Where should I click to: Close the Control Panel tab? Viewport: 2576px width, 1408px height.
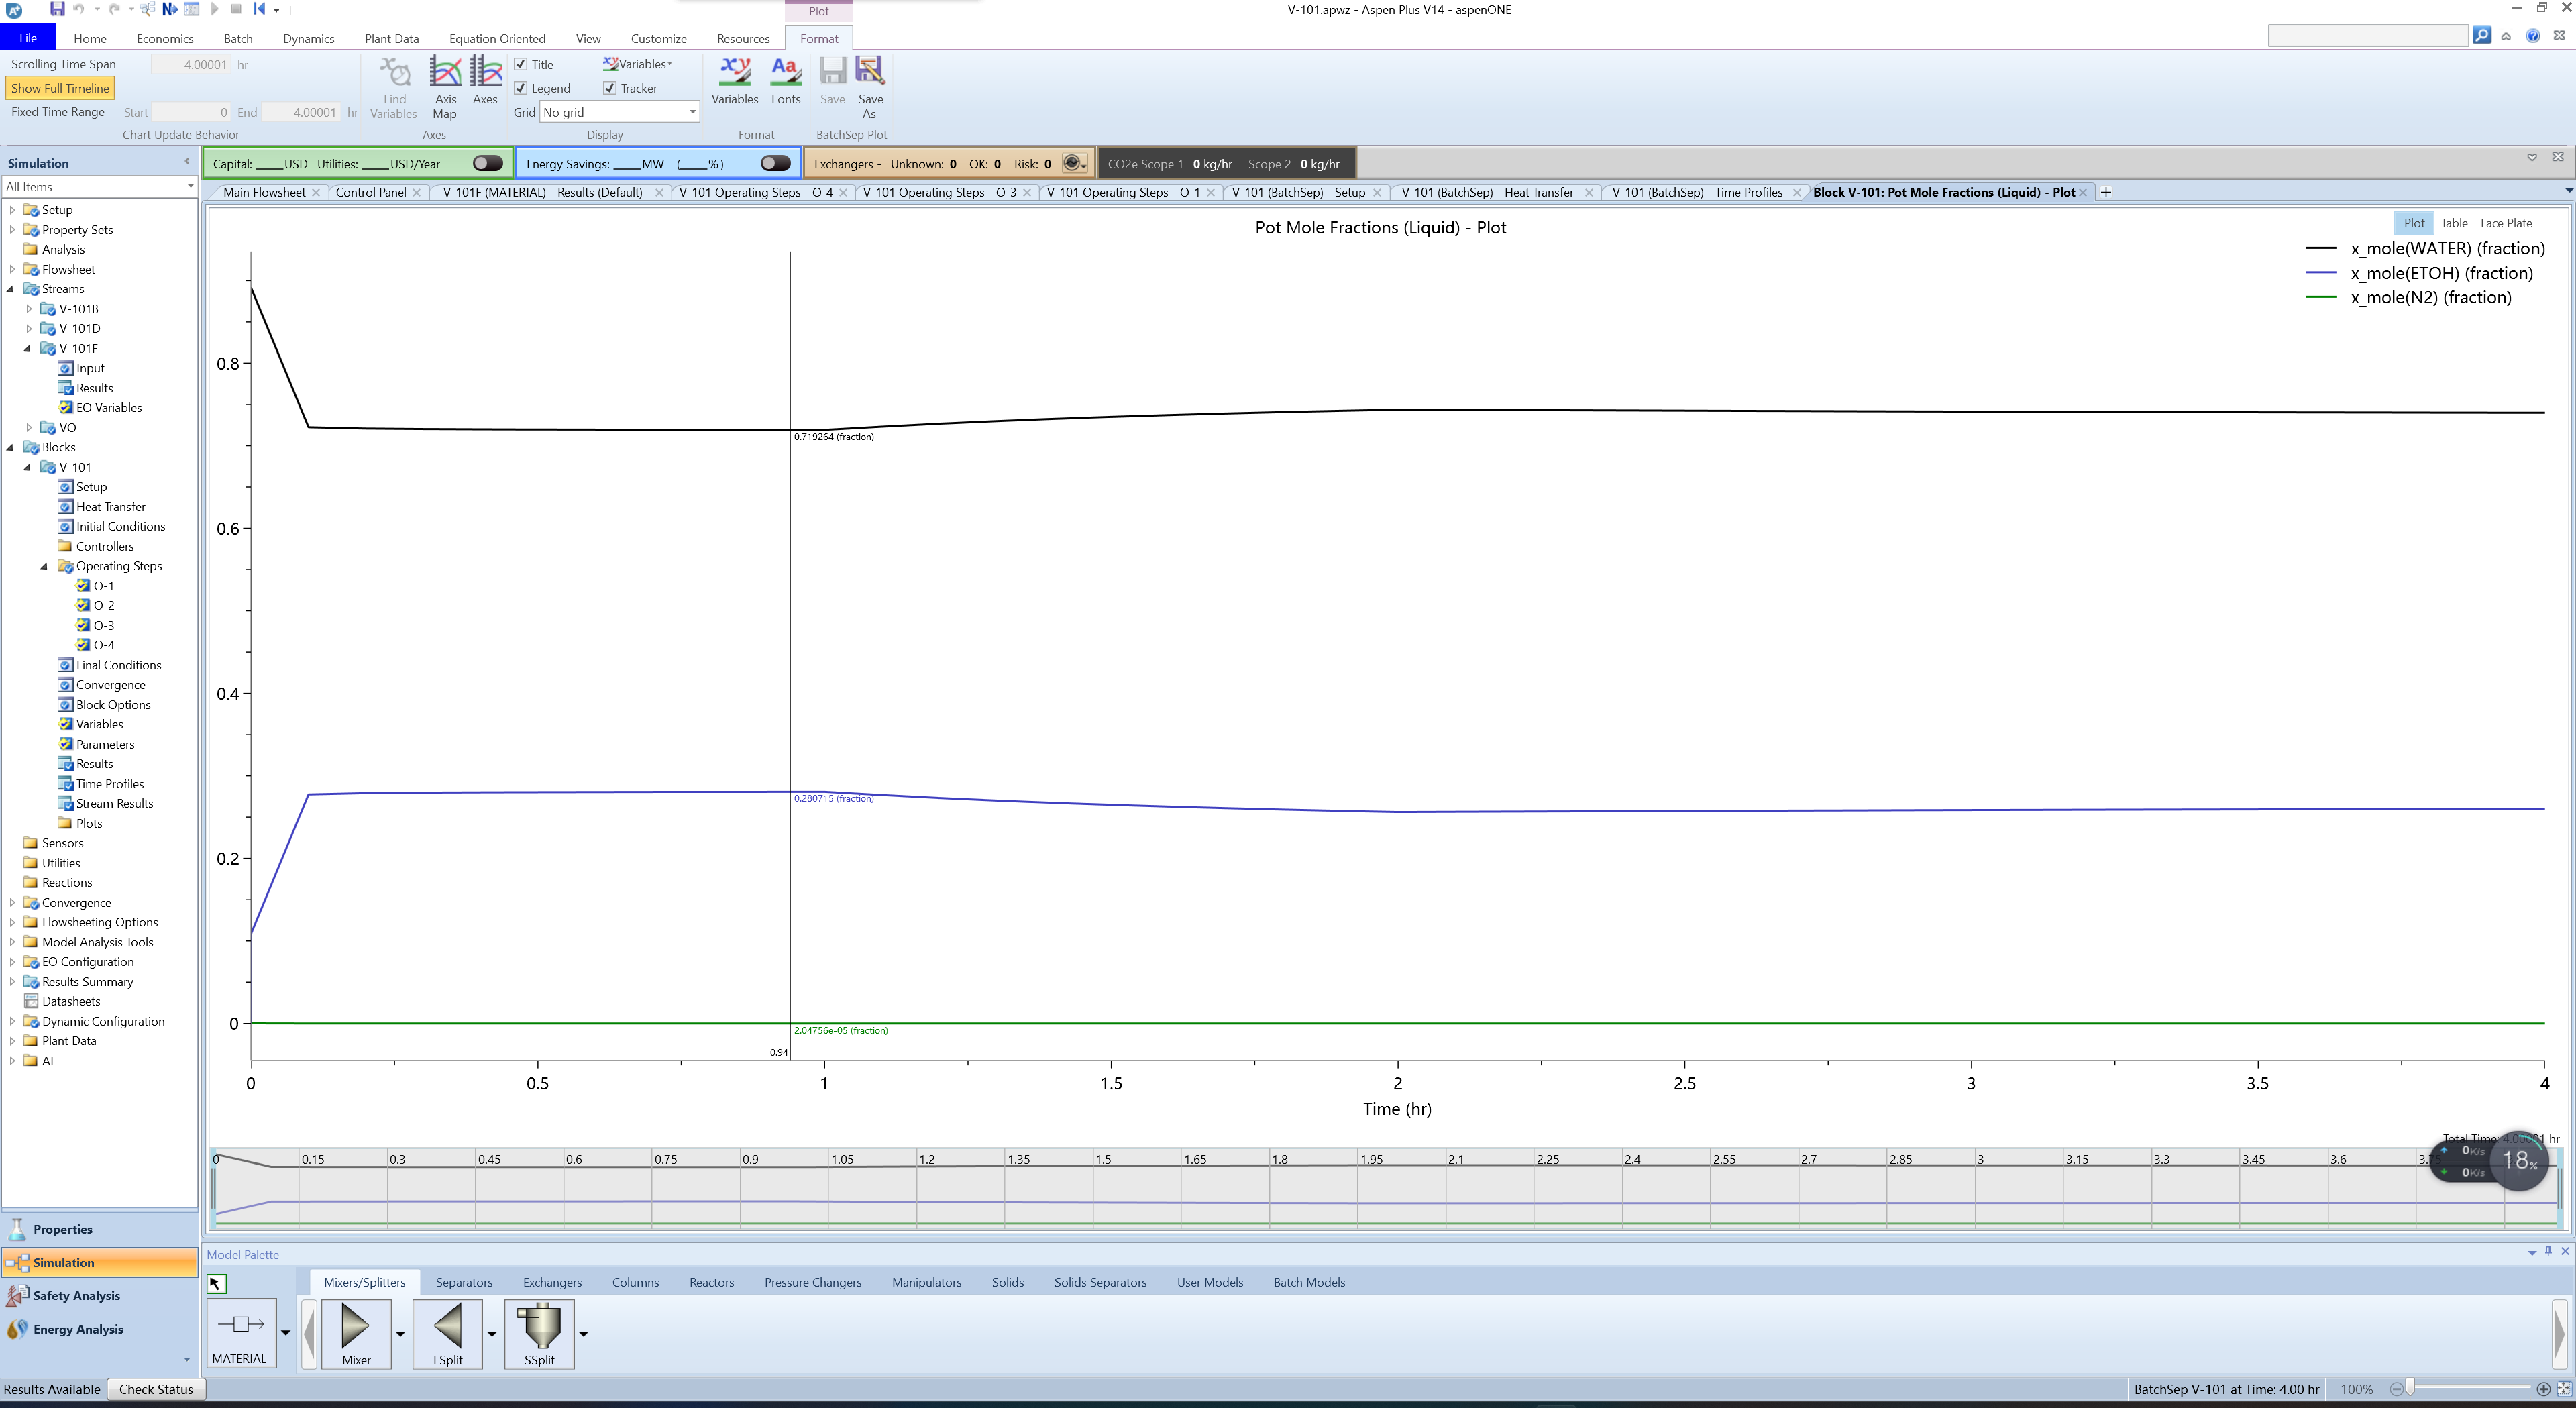[x=417, y=192]
